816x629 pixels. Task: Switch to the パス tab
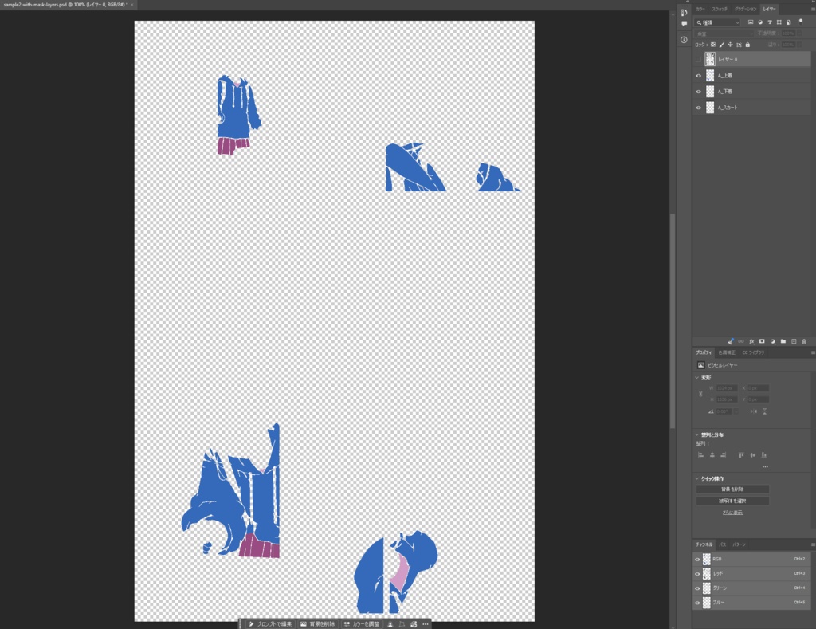click(722, 544)
